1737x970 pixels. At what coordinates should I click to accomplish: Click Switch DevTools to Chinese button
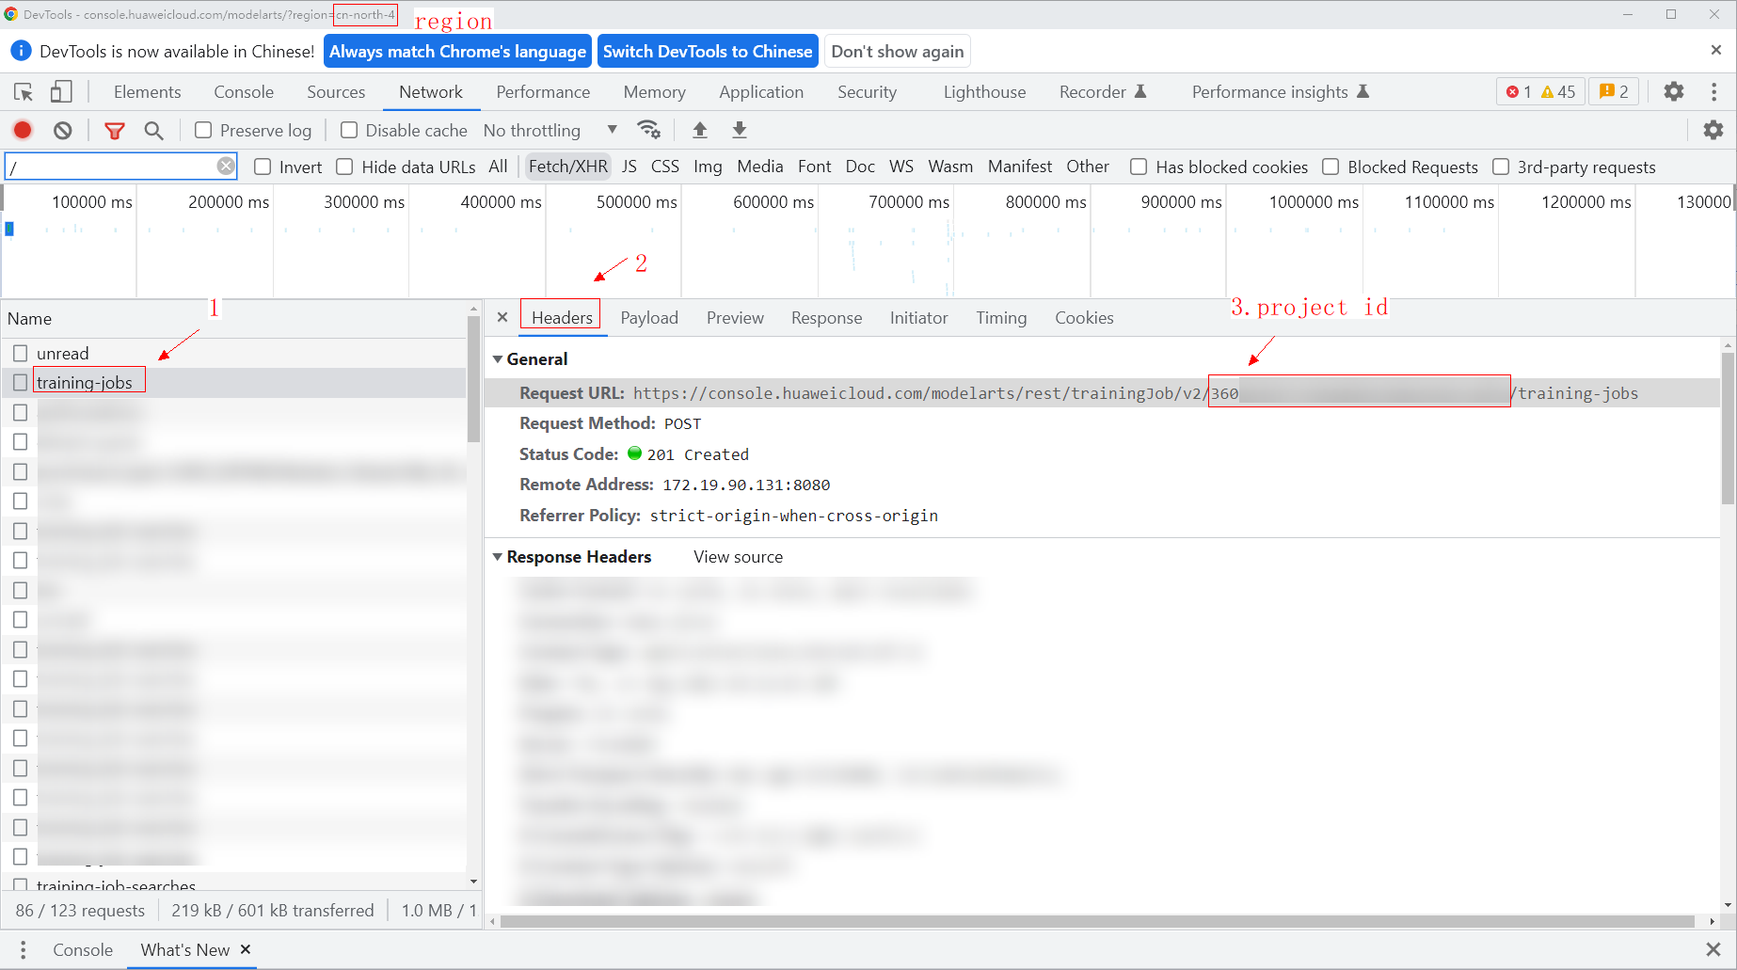pyautogui.click(x=708, y=51)
